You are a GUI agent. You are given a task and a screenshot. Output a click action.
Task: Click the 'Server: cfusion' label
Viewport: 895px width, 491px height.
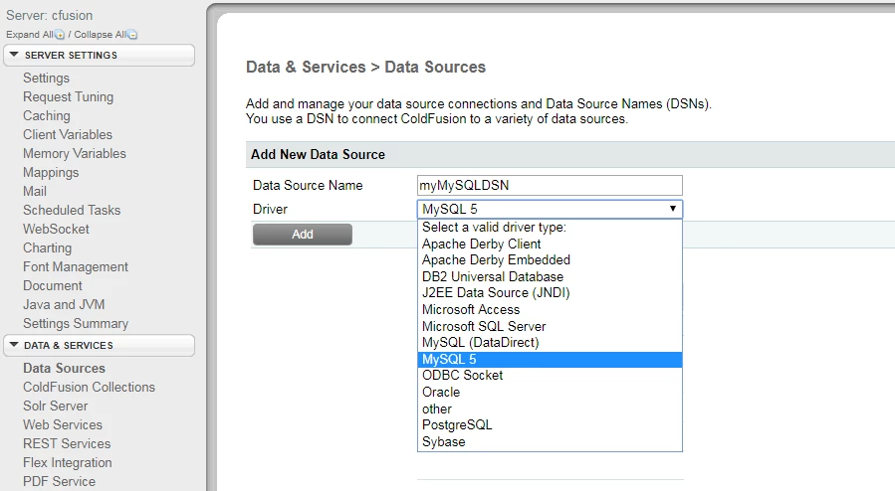(49, 15)
